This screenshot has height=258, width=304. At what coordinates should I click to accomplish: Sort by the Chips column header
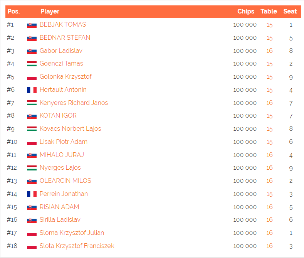pos(246,12)
